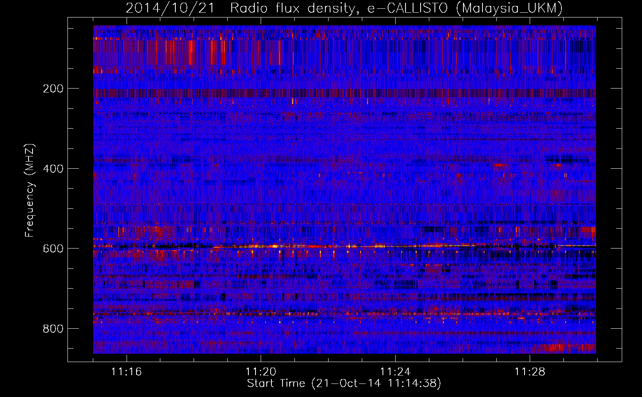Click the date '2014/10/21' in the title
The image size is (642, 397).
(x=170, y=8)
